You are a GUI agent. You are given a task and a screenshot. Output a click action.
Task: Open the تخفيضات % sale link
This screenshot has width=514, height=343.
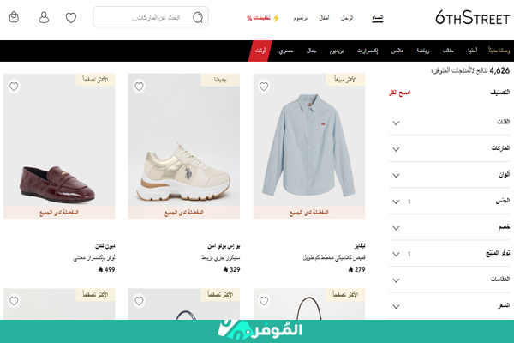click(263, 18)
